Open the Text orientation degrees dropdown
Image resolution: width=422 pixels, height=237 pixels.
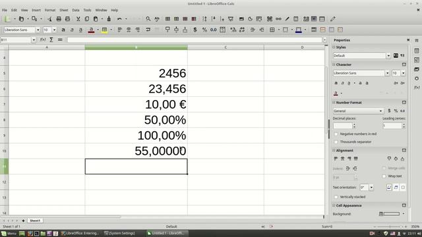[x=371, y=187]
